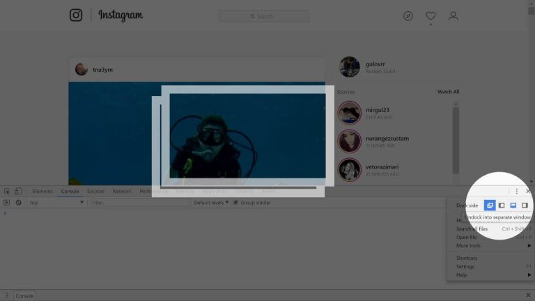The width and height of the screenshot is (535, 301).
Task: Select Undock into separate window icon
Action: tap(490, 205)
